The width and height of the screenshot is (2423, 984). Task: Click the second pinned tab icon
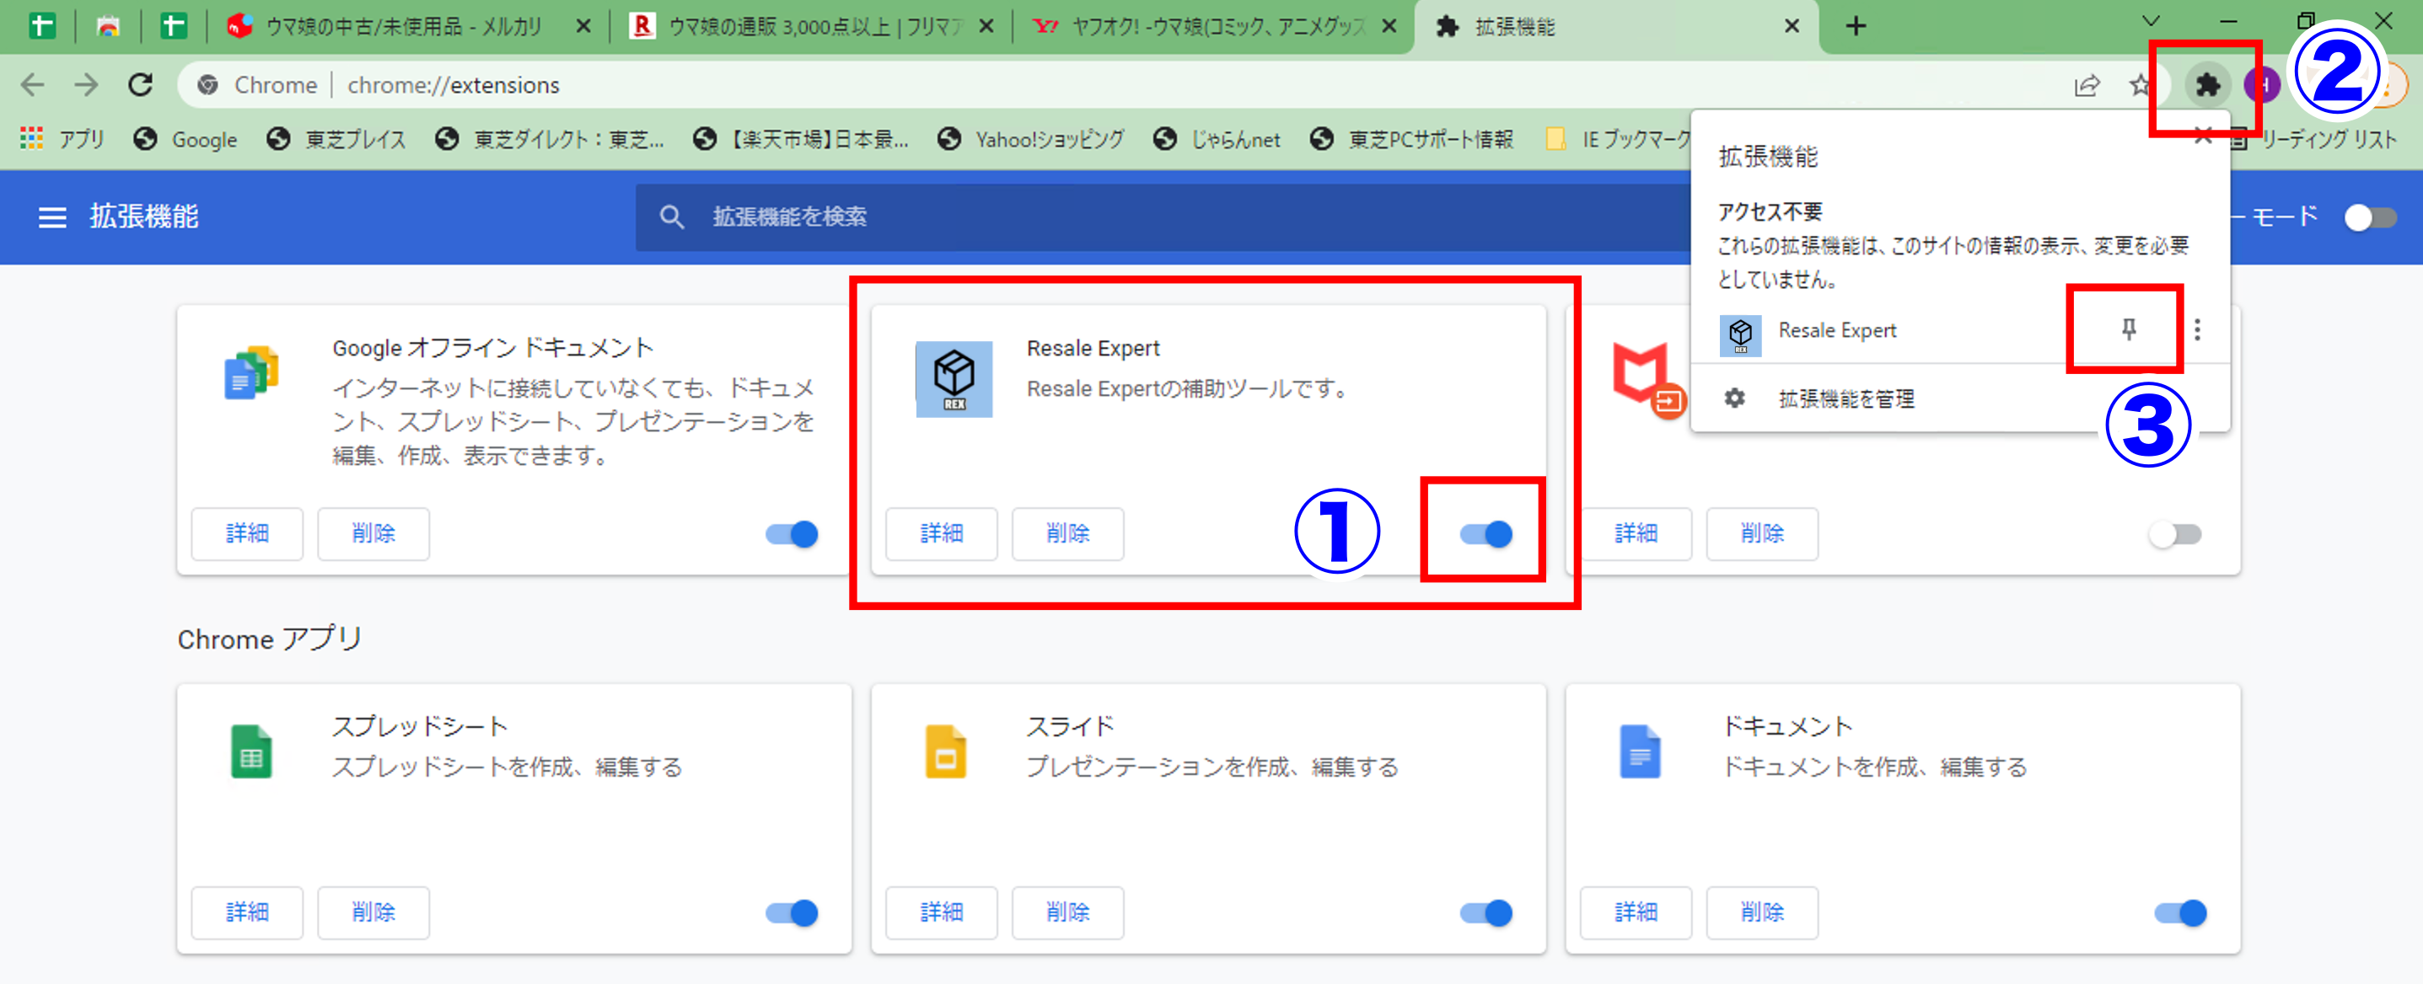click(x=108, y=25)
